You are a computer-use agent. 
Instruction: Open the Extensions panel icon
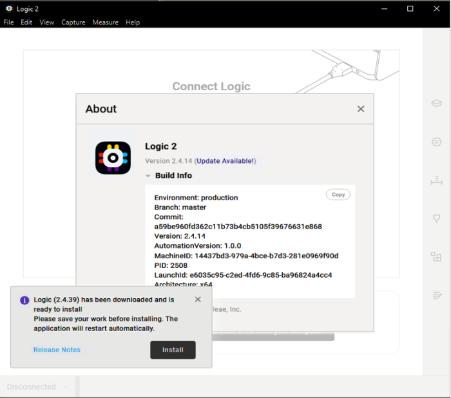click(436, 257)
